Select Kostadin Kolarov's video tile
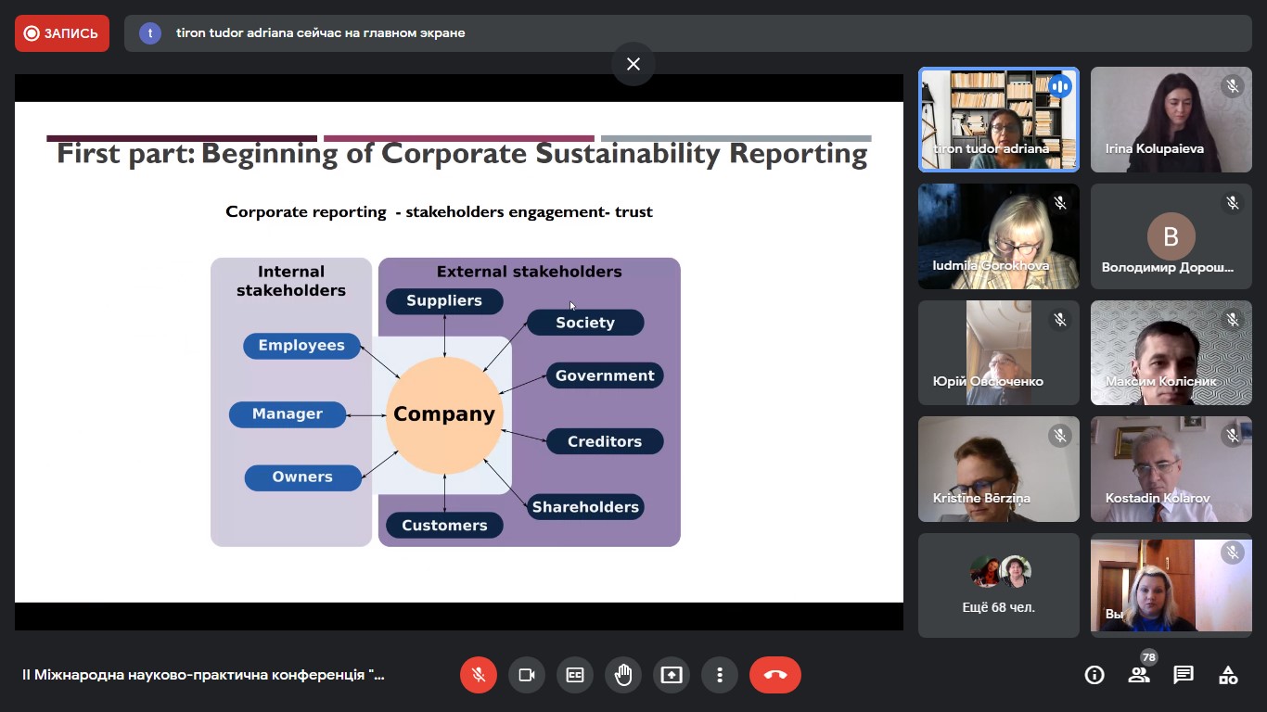Viewport: 1267px width, 712px height. [x=1171, y=469]
